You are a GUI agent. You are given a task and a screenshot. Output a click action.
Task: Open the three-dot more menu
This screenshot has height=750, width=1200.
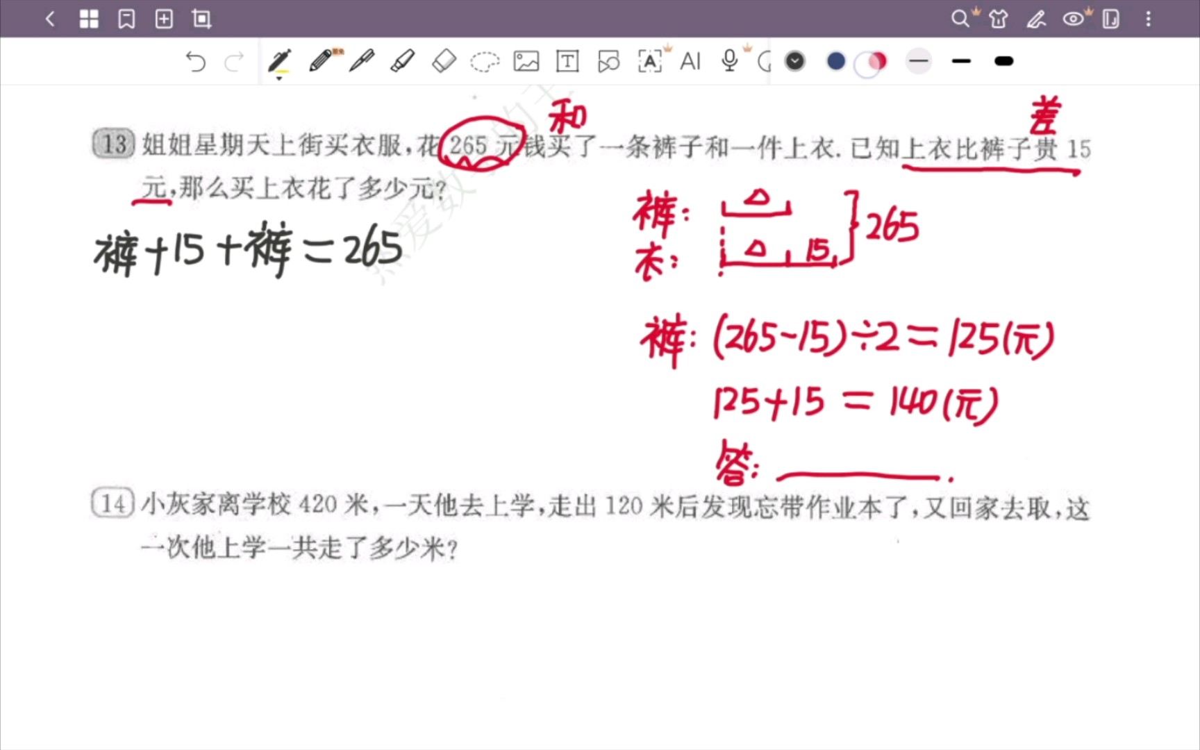point(1149,19)
